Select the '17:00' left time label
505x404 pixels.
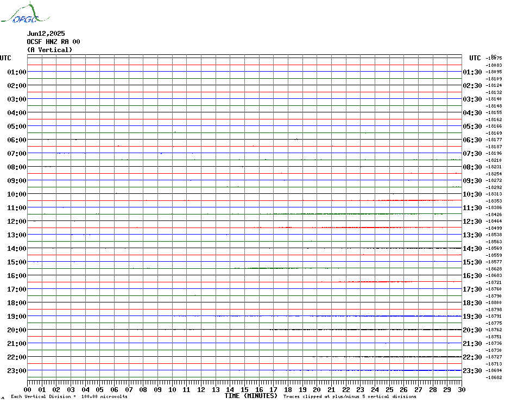point(17,289)
